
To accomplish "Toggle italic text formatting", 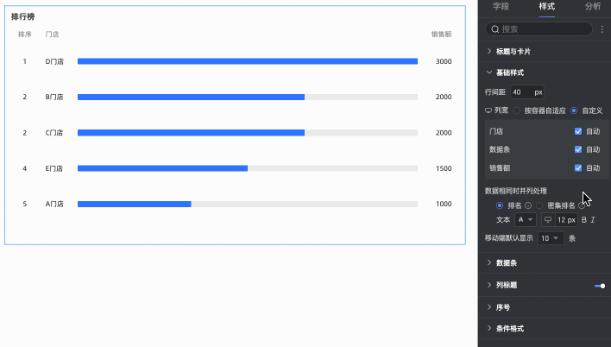I will coord(593,220).
